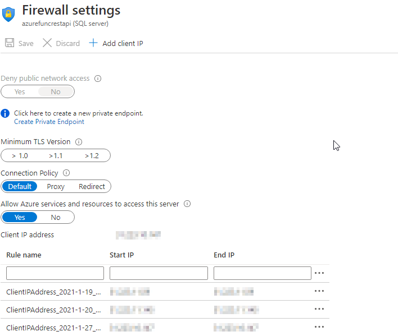Open ellipsis menu for ClientIPAddress_2021-1-20 rule
The width and height of the screenshot is (398, 336).
pyautogui.click(x=319, y=309)
